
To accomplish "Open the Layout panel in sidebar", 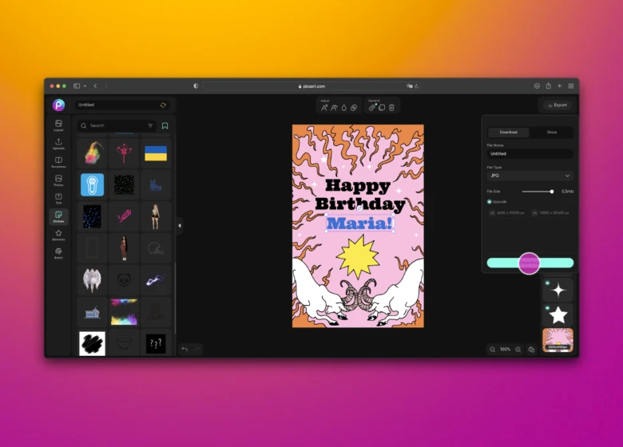I will (x=58, y=125).
